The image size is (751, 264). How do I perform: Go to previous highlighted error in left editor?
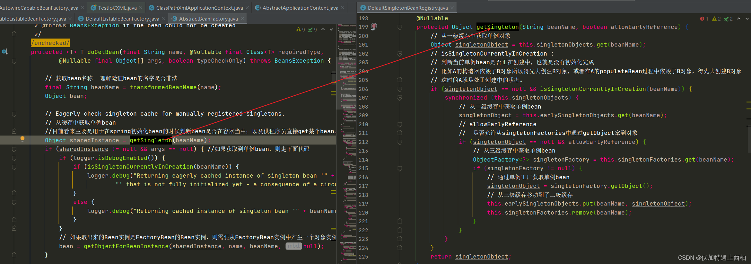click(x=323, y=29)
